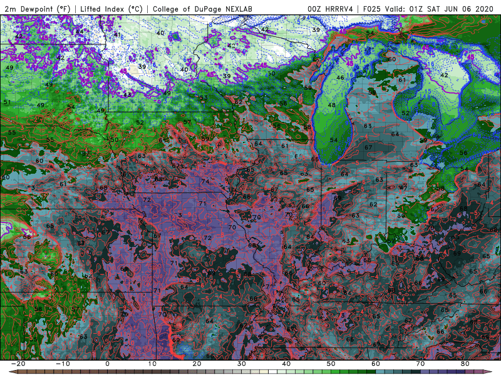Click the 51 dewpoint value near left edge
This screenshot has height=375, width=501.
tap(7, 102)
